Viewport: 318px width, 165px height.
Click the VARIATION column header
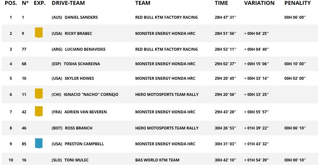tap(259, 3)
